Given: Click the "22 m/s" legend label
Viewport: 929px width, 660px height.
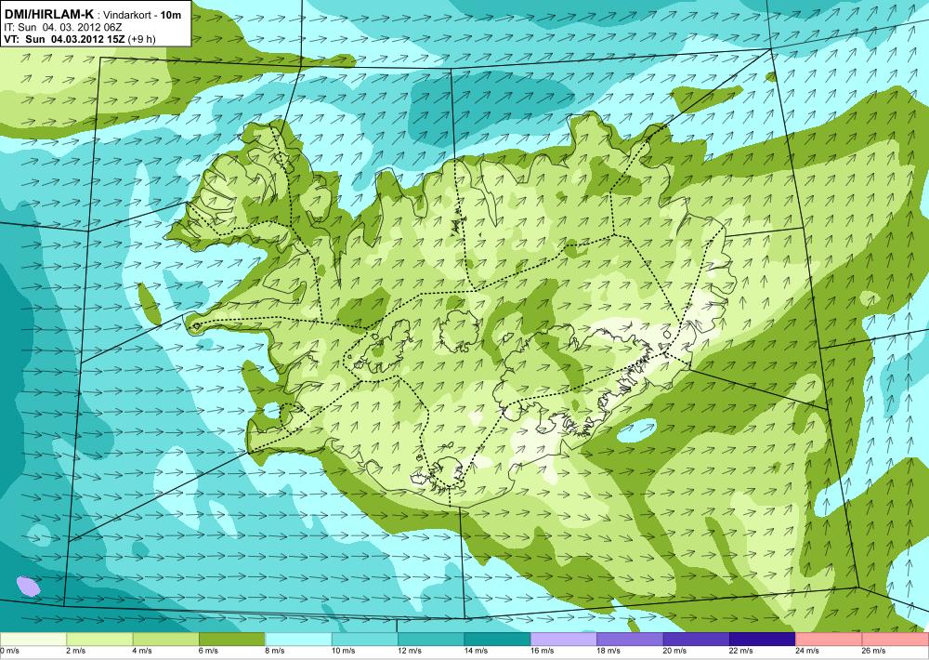Looking at the screenshot, I should click(x=741, y=651).
